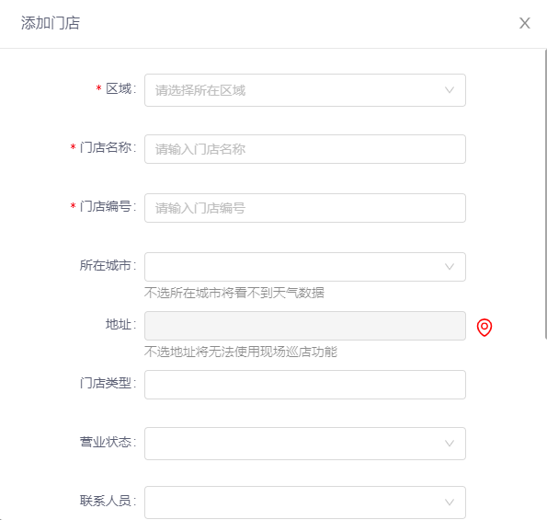This screenshot has height=520, width=547.
Task: Click the 联系人员 label
Action: click(108, 501)
